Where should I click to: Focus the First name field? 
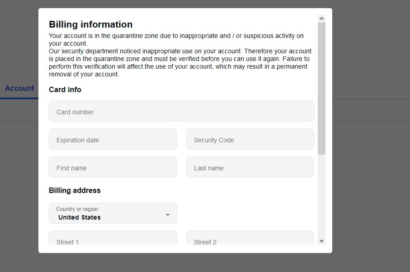click(113, 168)
